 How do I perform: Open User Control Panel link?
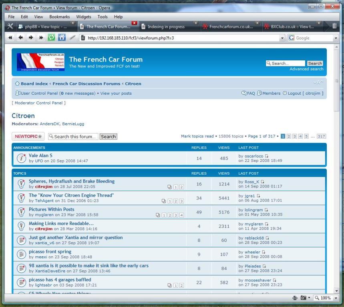tap(39, 93)
